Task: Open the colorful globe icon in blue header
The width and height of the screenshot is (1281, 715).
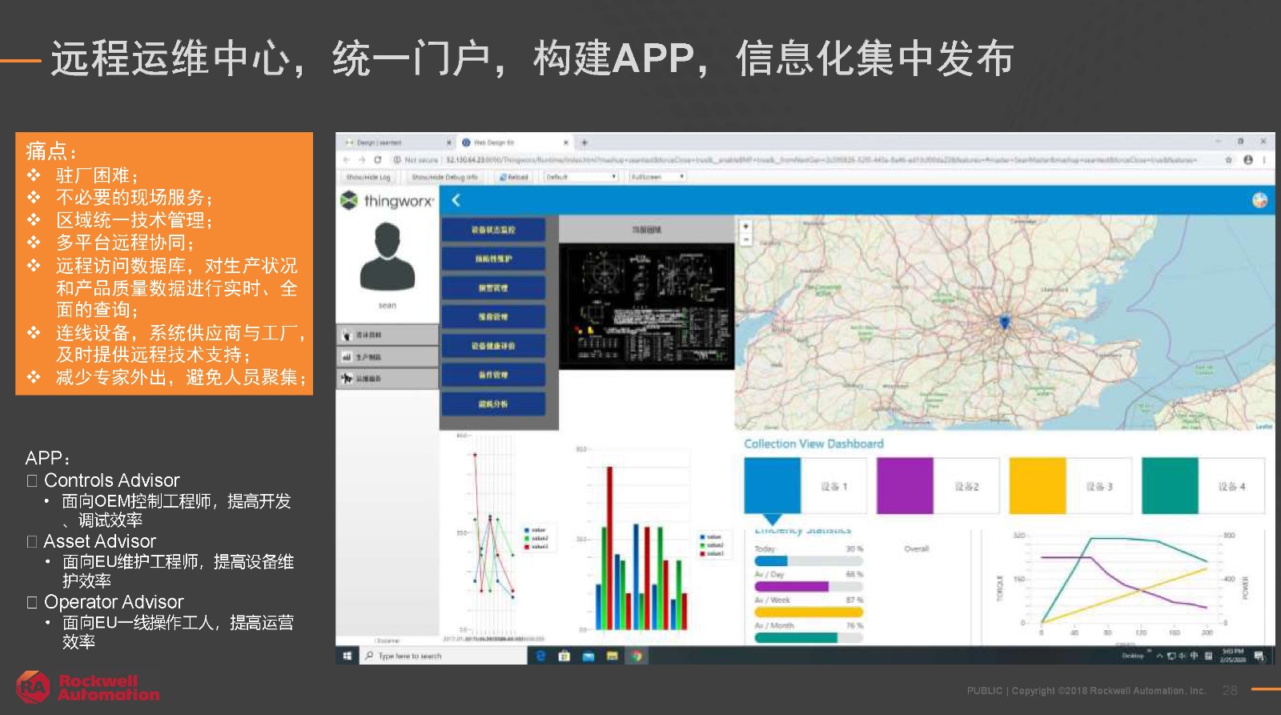Action: [1259, 200]
